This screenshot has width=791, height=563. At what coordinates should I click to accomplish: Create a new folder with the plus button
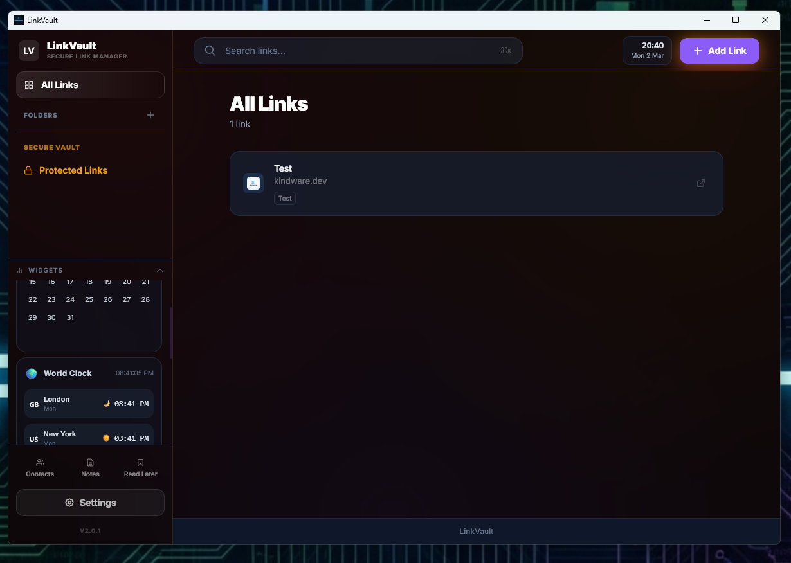150,115
